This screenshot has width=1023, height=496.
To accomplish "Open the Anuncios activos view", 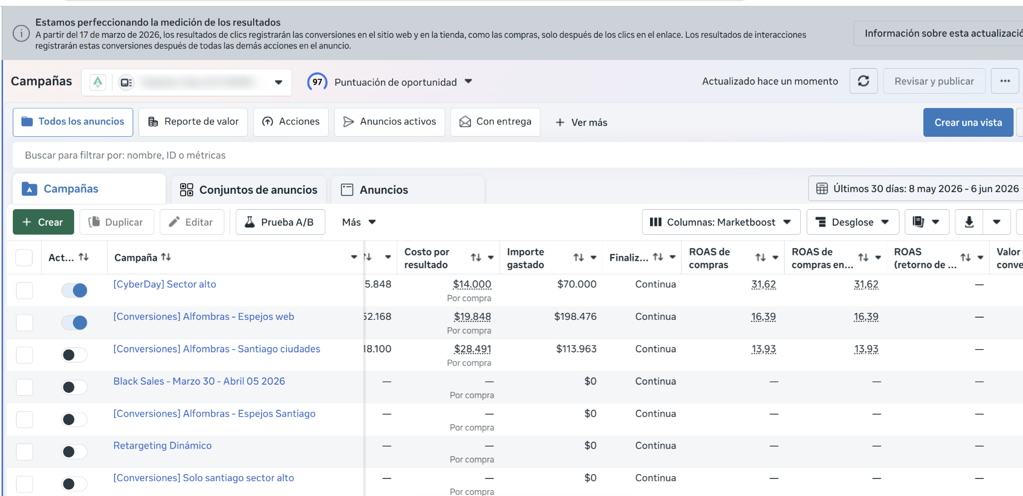I will tap(389, 122).
